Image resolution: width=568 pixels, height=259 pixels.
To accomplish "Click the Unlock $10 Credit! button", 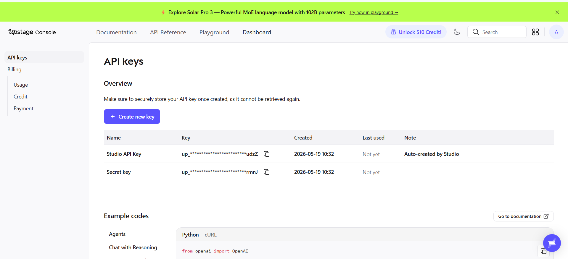I will 416,32.
